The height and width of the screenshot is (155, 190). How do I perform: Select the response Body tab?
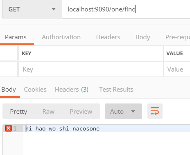point(9,90)
